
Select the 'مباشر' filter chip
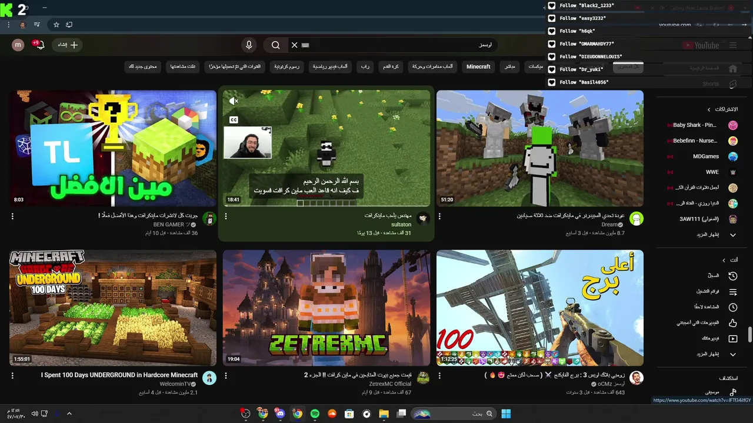(x=509, y=67)
